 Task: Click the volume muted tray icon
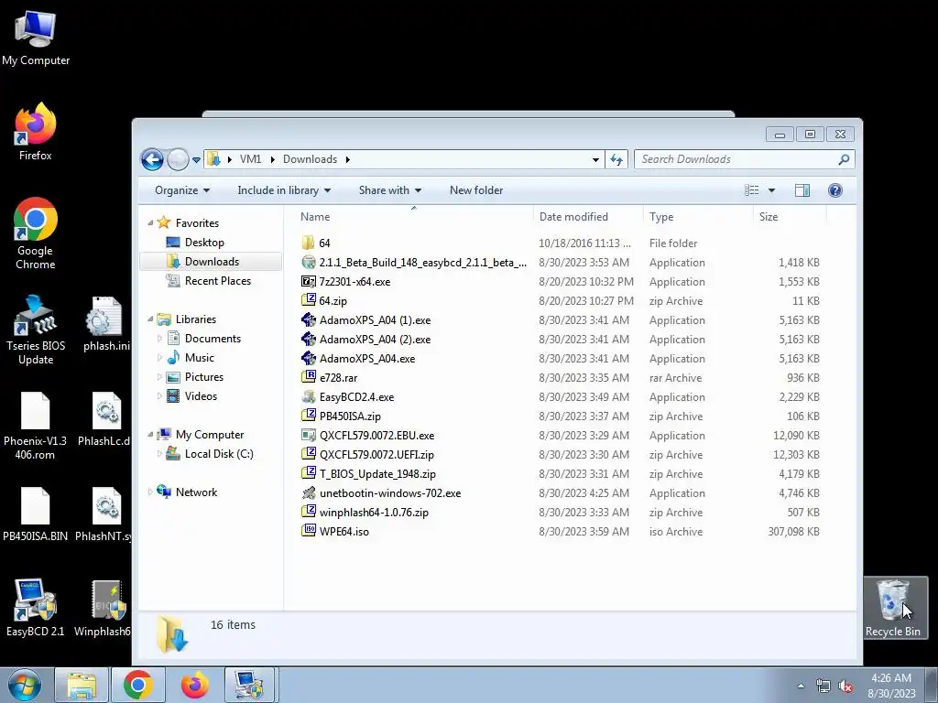point(845,687)
